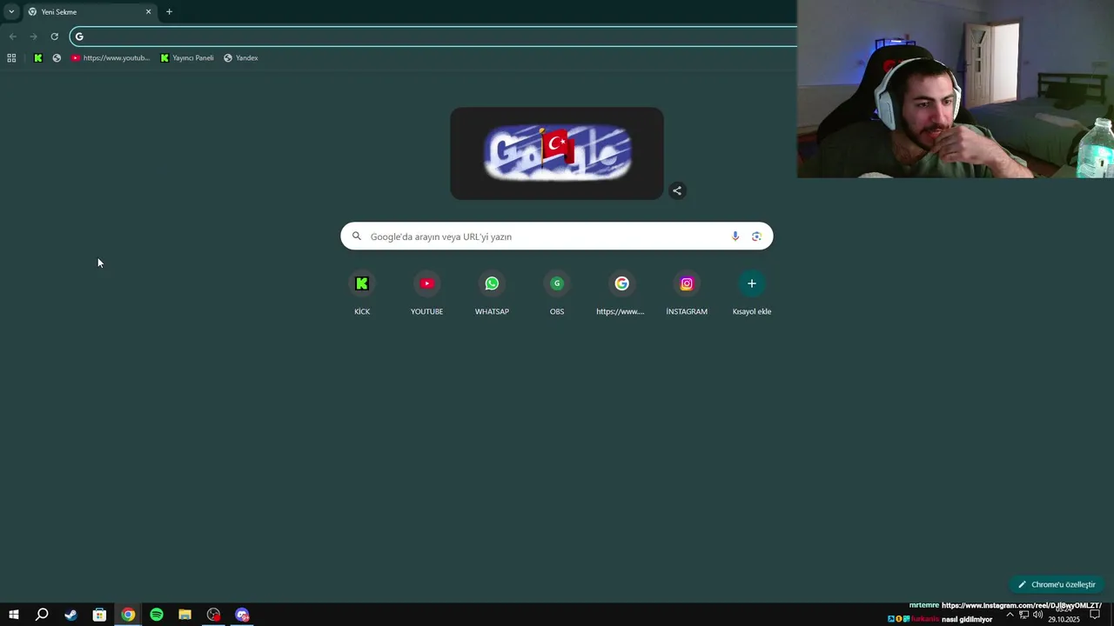The image size is (1114, 626).
Task: Share the Google doodle
Action: click(x=677, y=190)
